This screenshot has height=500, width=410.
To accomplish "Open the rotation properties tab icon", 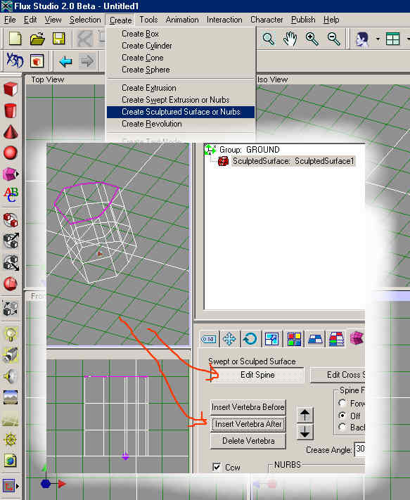I will [x=250, y=339].
